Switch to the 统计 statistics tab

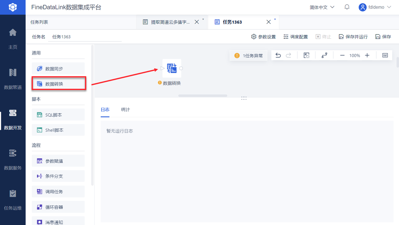tap(125, 110)
